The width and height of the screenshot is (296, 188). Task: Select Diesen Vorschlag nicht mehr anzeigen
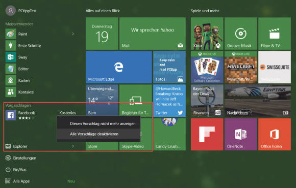tap(98, 123)
